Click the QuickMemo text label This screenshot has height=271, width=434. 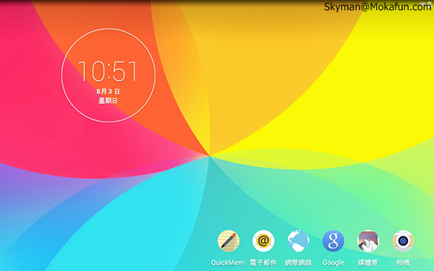(x=228, y=262)
